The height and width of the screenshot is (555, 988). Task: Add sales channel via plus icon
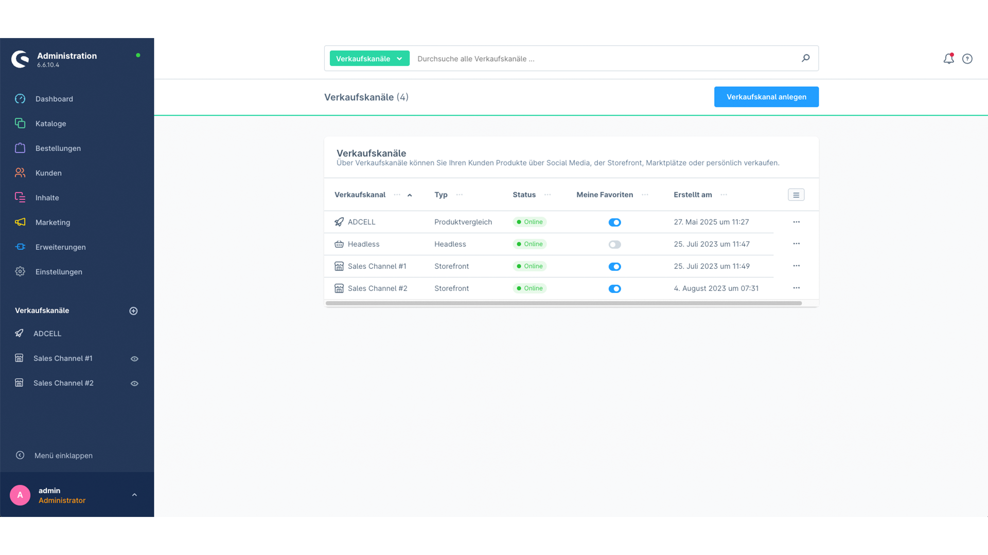point(133,311)
